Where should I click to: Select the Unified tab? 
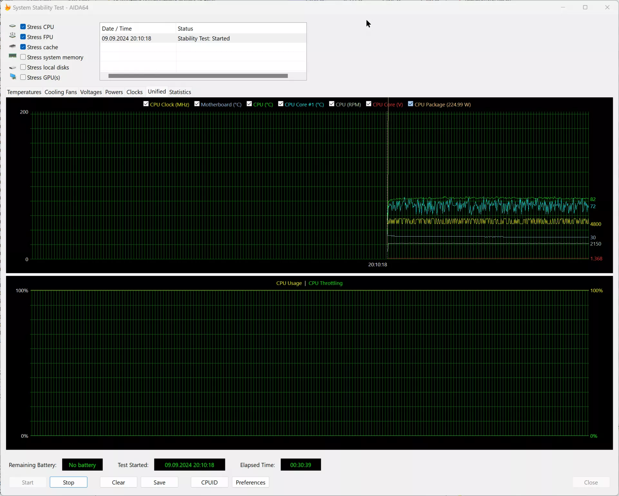157,91
